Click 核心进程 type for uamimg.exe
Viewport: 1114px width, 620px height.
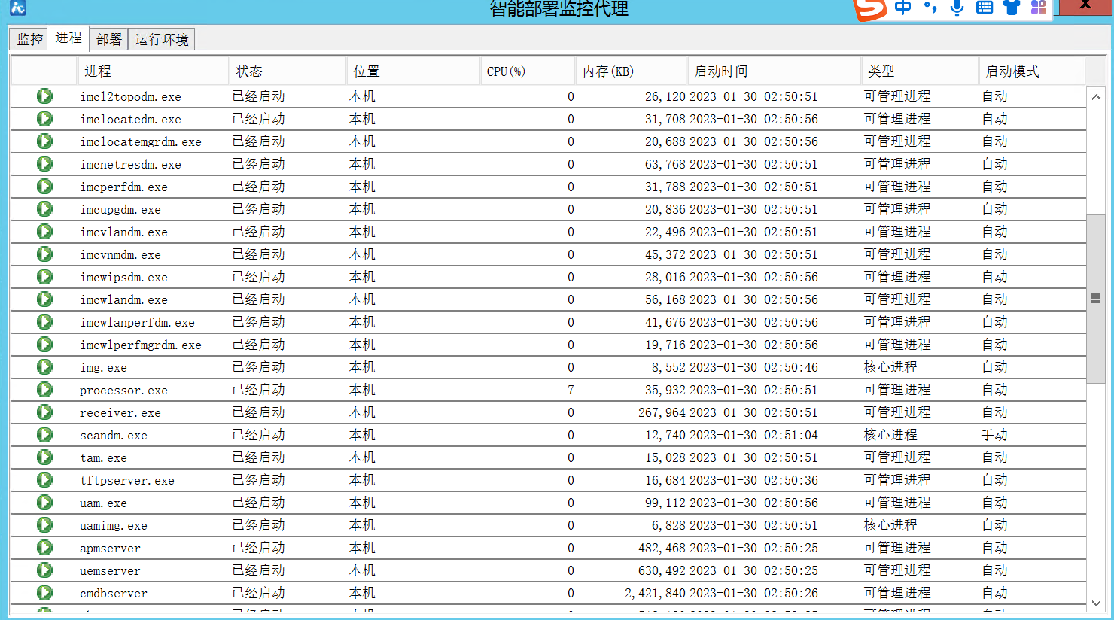(x=890, y=524)
